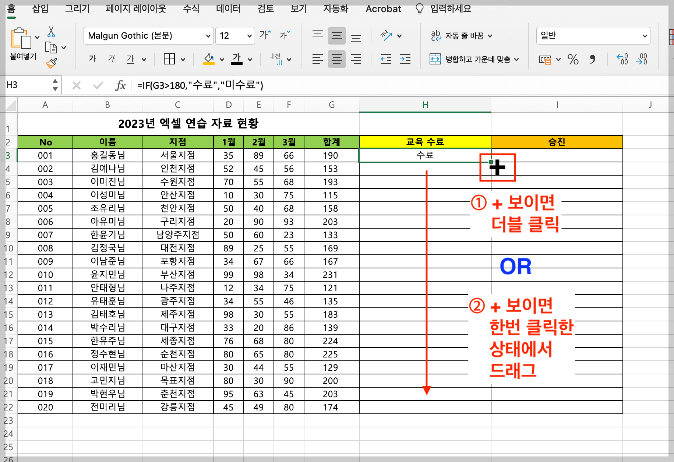
Task: Open the Acrobat menu tab
Action: 383,9
